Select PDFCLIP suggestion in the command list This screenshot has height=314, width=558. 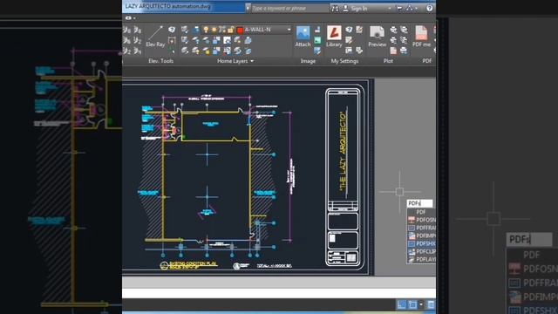(422, 252)
